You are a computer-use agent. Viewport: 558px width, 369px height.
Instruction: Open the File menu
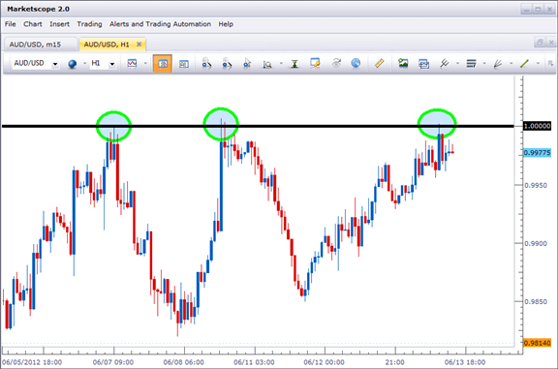11,24
